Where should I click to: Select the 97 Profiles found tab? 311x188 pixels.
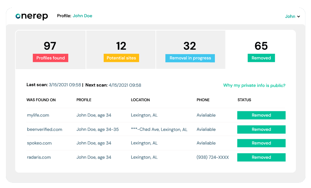51,49
